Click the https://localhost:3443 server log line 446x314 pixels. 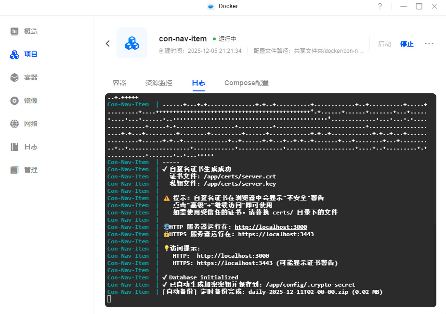coord(238,234)
